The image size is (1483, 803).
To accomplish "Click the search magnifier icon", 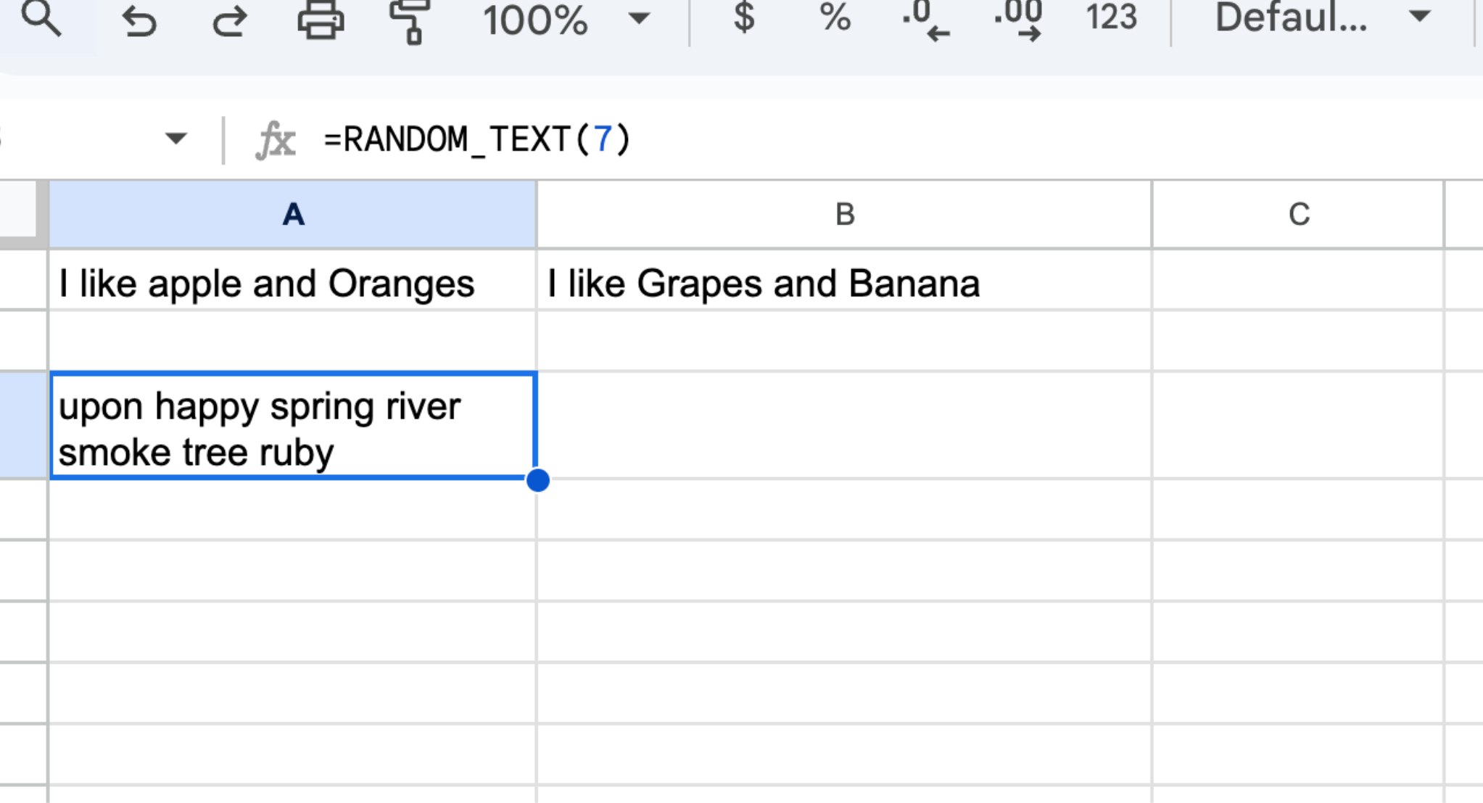I will [41, 19].
